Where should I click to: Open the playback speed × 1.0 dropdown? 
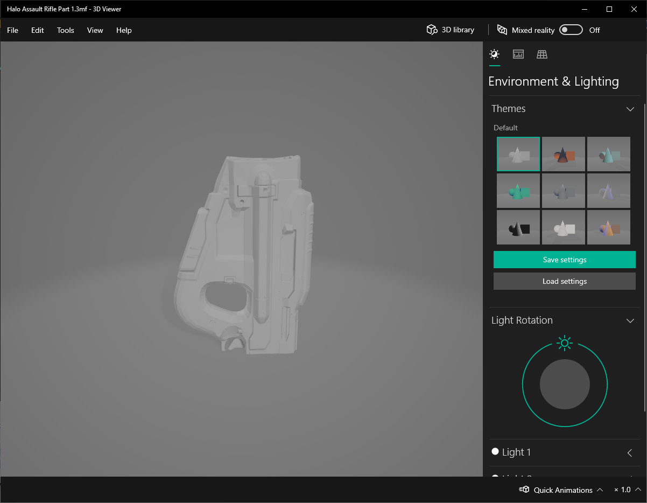click(628, 490)
